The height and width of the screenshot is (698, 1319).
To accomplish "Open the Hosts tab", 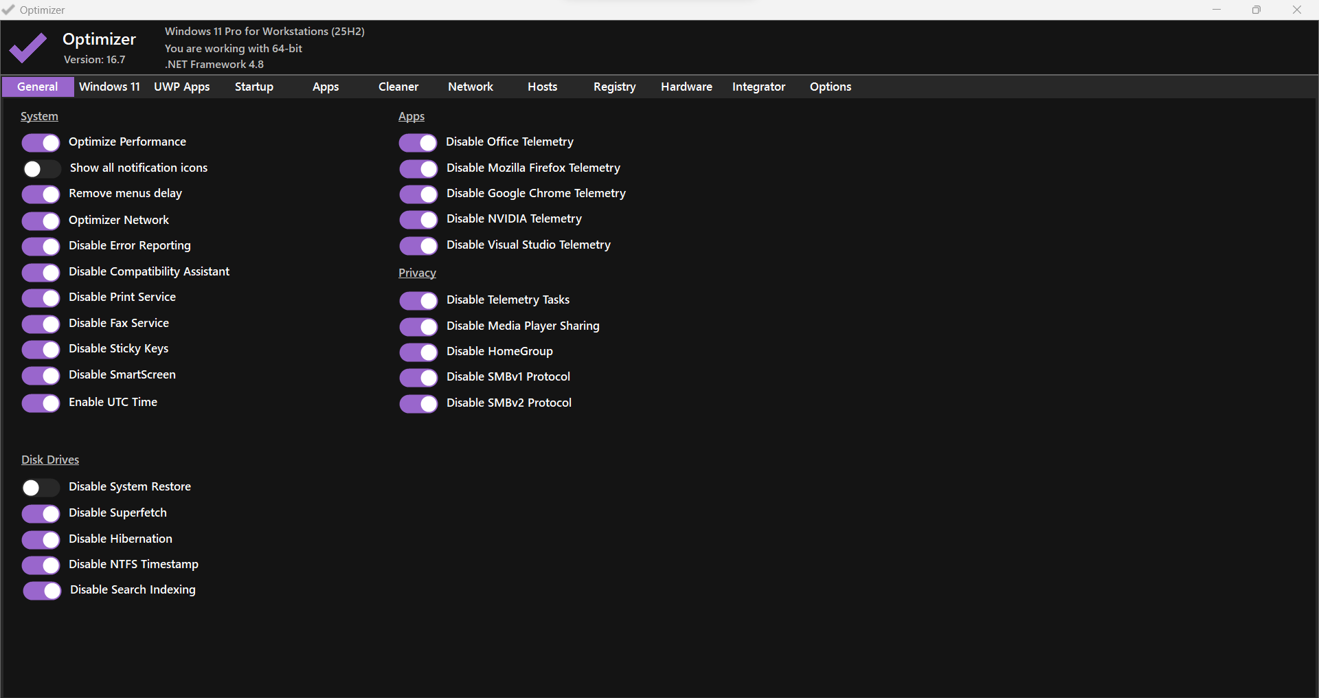I will [x=543, y=87].
